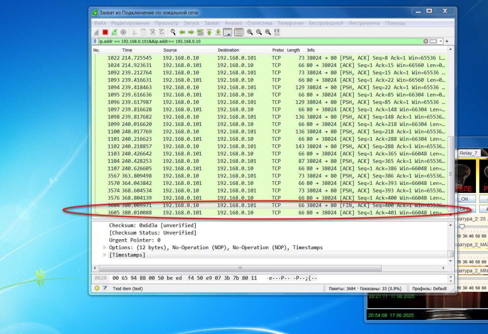Click the resize columns icon
The width and height of the screenshot is (488, 334).
276,32
